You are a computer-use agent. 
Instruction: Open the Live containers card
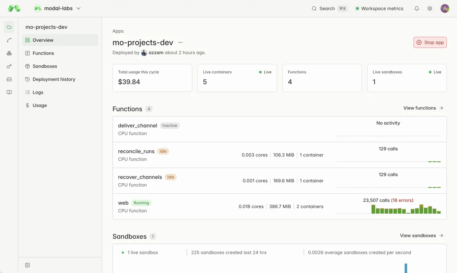237,78
